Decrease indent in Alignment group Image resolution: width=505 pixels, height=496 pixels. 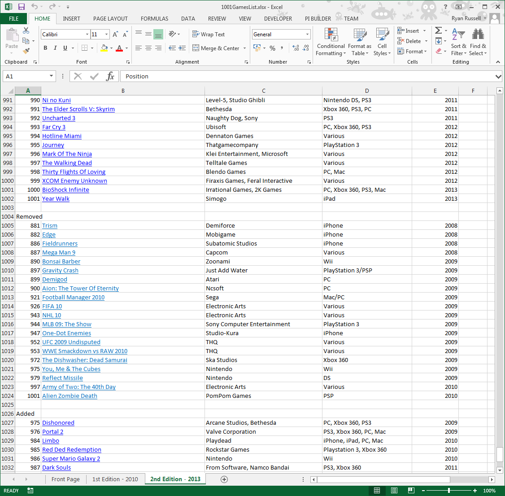tap(172, 48)
